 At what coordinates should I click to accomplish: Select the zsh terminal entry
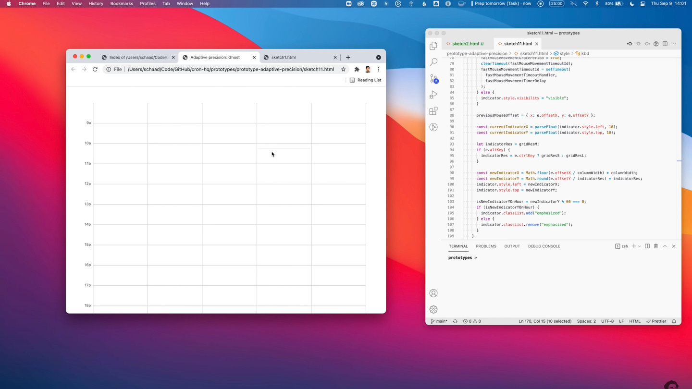coord(621,246)
